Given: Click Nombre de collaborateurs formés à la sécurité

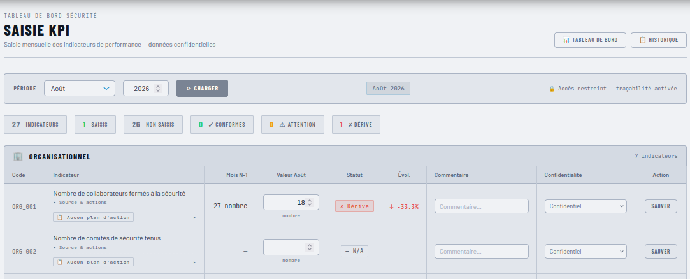Looking at the screenshot, I should (119, 193).
